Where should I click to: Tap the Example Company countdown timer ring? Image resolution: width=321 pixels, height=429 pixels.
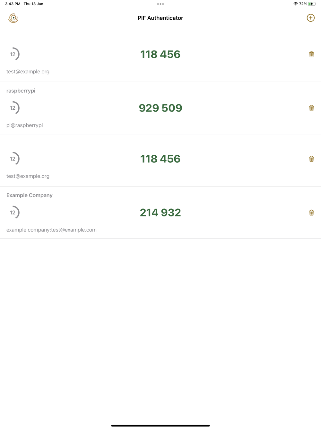click(x=13, y=213)
